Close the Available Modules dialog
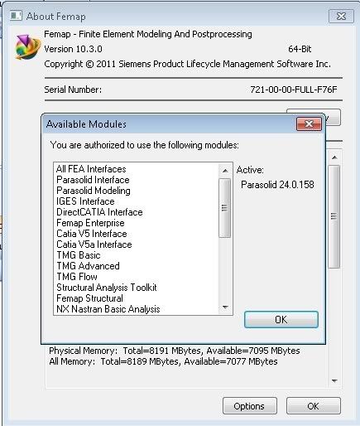360x426 pixels. (x=309, y=123)
